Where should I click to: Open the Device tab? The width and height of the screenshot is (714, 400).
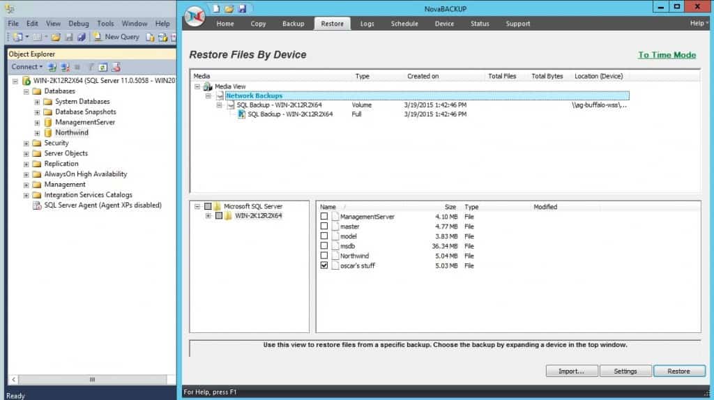tap(444, 24)
